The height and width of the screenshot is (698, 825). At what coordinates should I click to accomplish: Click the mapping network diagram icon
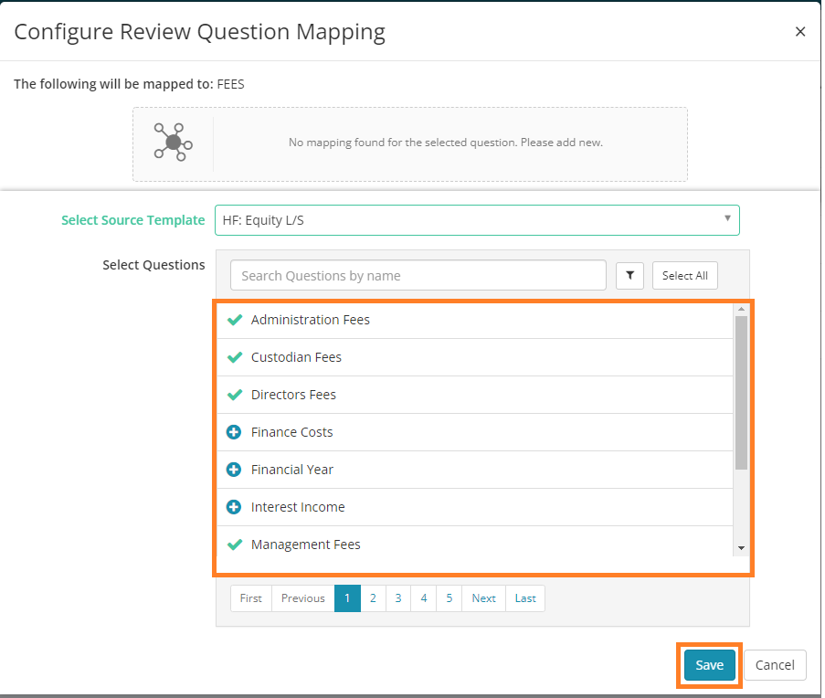tap(173, 142)
